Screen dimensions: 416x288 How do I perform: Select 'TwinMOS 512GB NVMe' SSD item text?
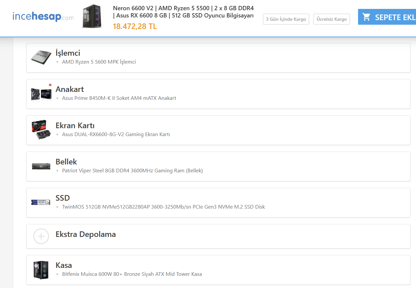163,207
